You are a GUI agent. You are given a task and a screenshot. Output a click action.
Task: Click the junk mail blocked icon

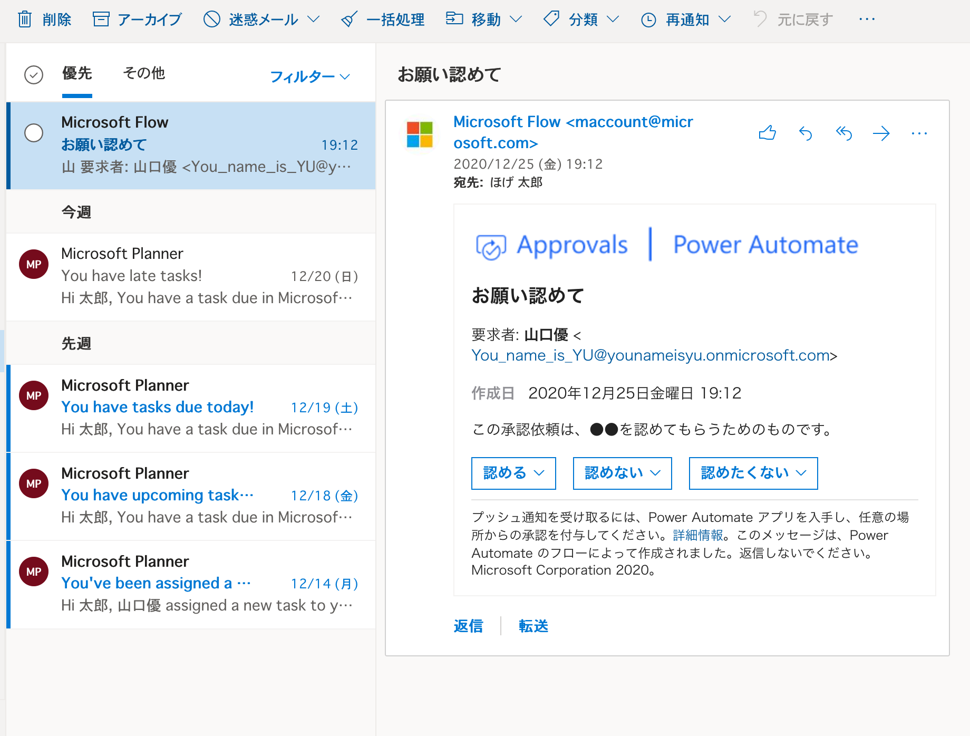(x=212, y=20)
